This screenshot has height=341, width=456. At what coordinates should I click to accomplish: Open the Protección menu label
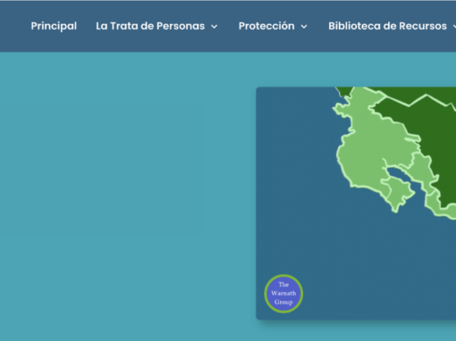tap(266, 26)
